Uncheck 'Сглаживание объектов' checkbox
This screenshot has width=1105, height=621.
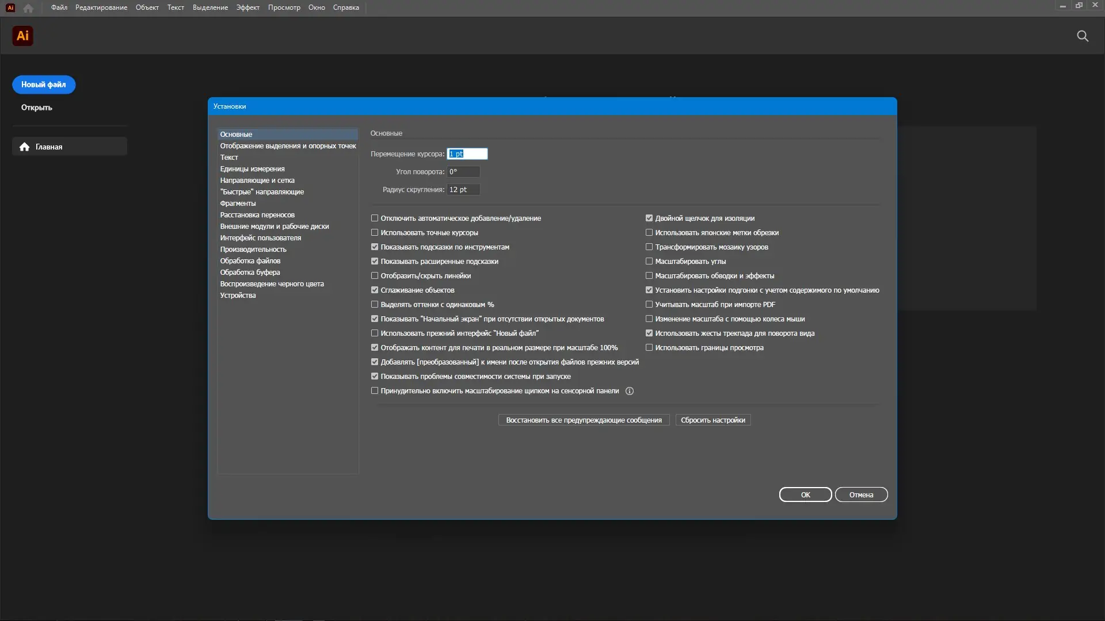point(375,290)
